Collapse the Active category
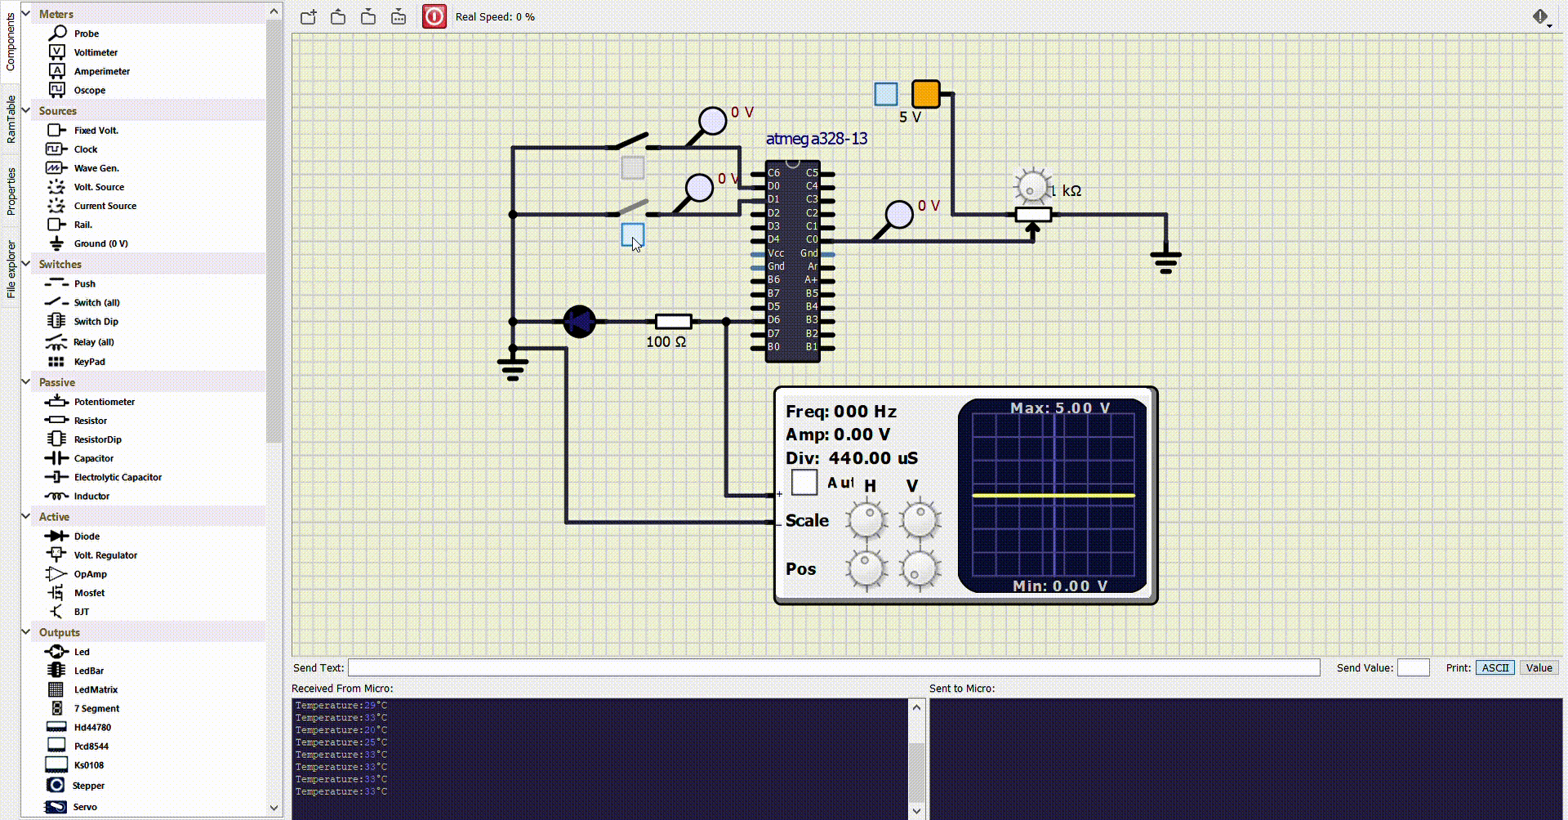This screenshot has height=820, width=1568. [26, 516]
